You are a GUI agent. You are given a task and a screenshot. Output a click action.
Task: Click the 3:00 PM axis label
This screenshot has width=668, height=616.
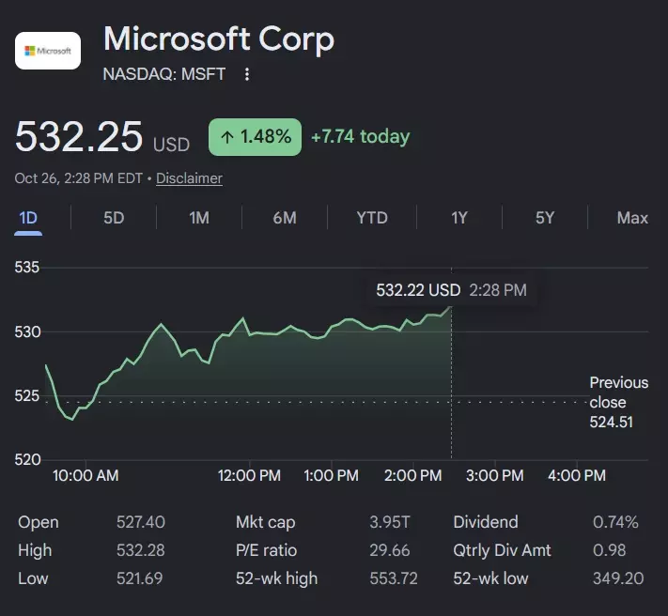tap(494, 475)
